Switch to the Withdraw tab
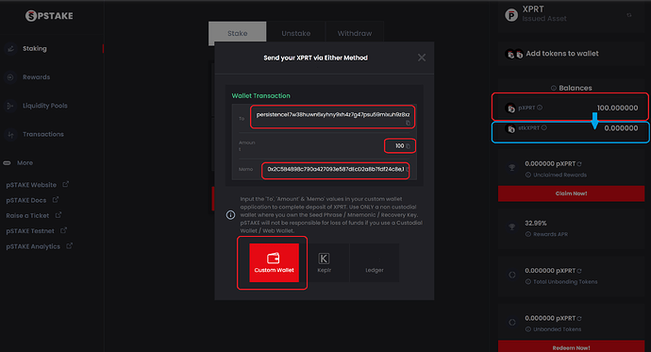This screenshot has height=352, width=651. (x=355, y=33)
